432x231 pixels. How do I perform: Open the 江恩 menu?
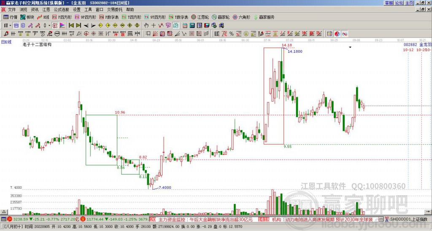[46, 10]
